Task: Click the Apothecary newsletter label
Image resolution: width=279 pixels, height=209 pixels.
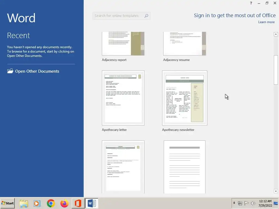Action: (178, 130)
